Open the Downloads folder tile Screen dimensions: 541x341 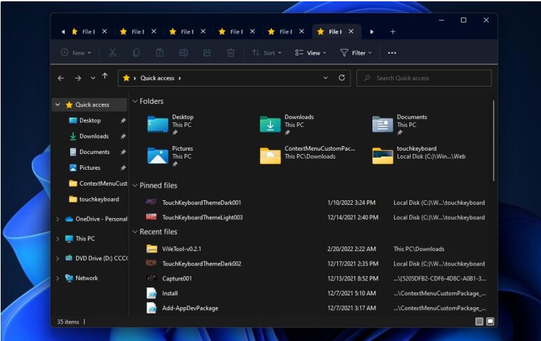[x=287, y=124]
